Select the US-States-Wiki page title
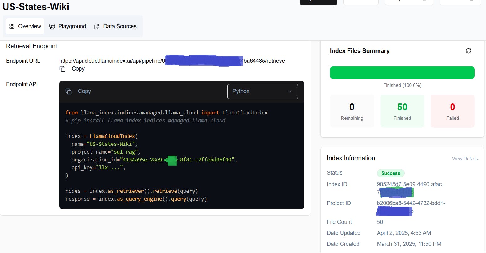 (x=36, y=7)
